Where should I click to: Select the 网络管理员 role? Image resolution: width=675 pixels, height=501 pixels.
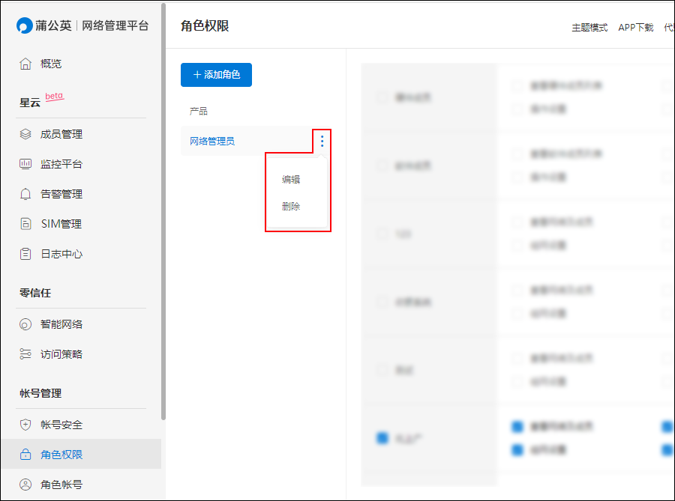click(212, 141)
